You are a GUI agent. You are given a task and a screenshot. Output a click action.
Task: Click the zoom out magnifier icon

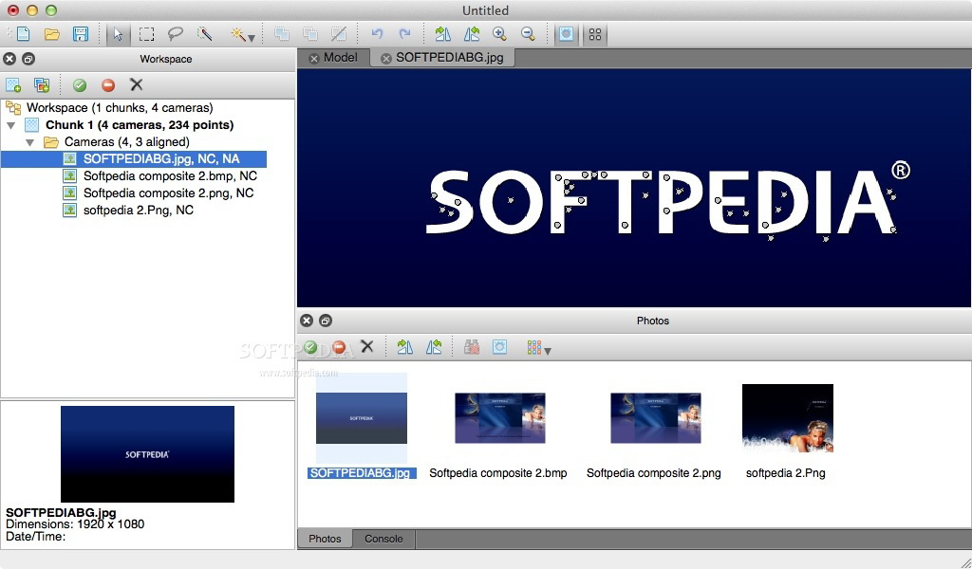tap(528, 34)
